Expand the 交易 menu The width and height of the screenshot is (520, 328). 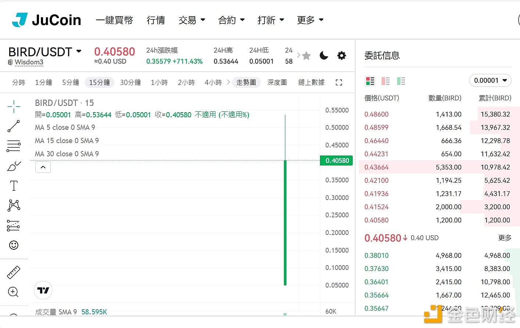coord(192,20)
